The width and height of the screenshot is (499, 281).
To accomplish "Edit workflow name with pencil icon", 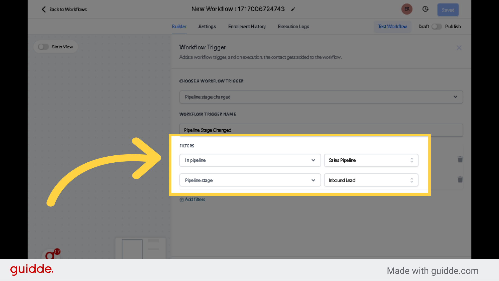I will [293, 9].
